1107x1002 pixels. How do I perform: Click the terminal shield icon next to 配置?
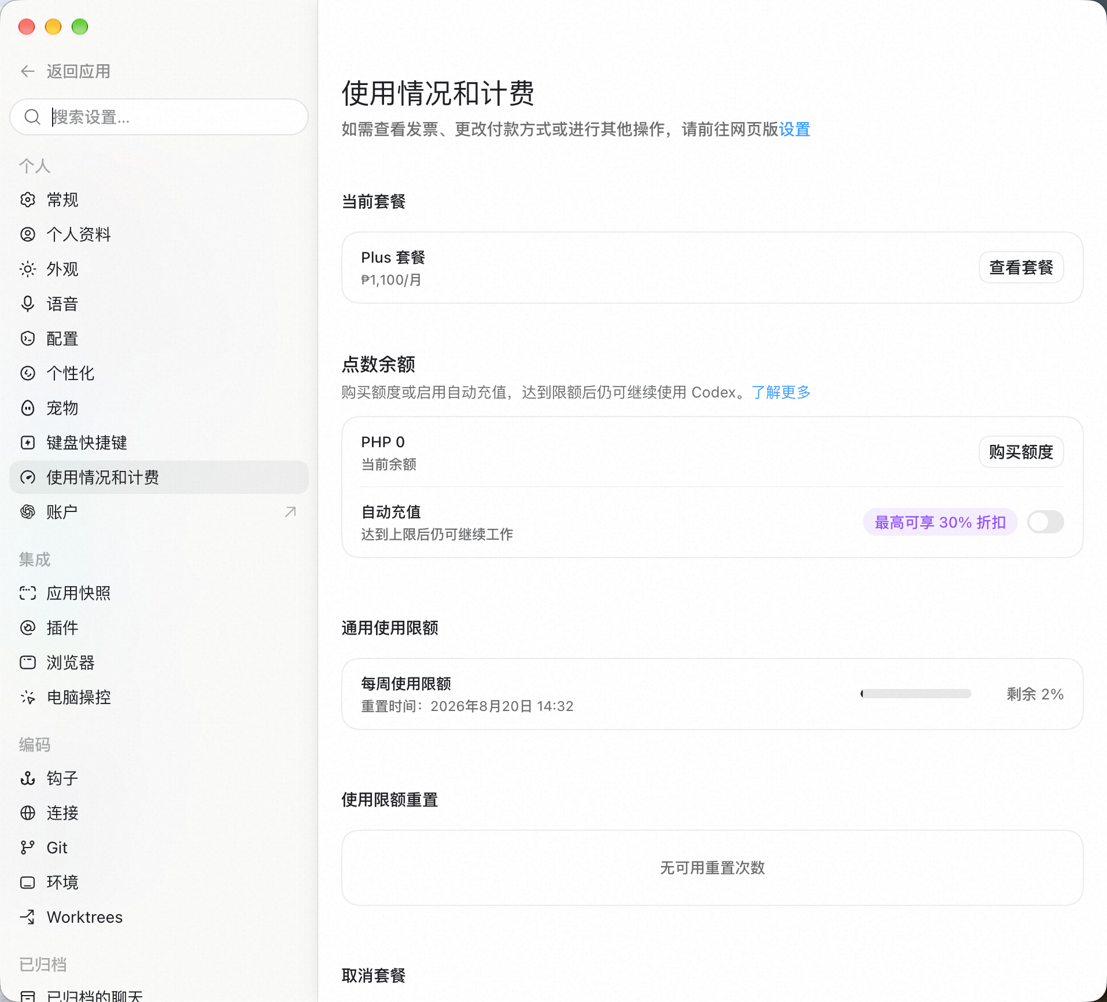[x=28, y=338]
